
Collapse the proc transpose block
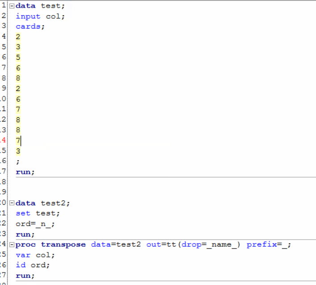coord(12,244)
